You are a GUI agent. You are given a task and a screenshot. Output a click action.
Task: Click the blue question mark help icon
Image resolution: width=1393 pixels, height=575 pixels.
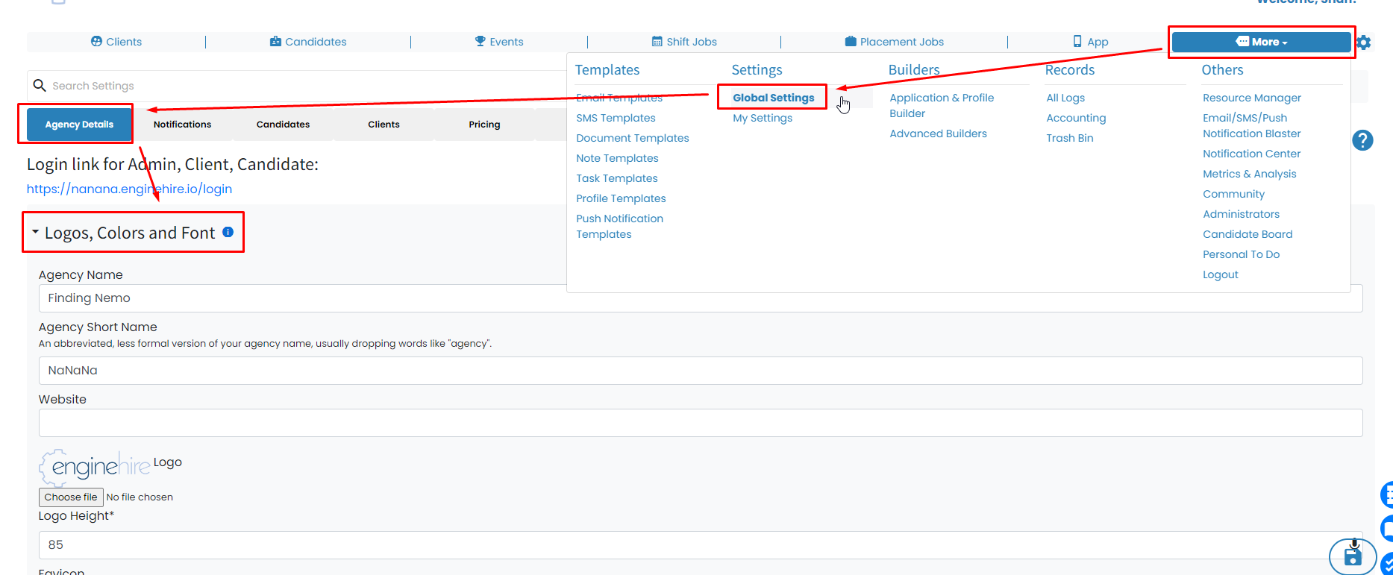coord(1362,139)
